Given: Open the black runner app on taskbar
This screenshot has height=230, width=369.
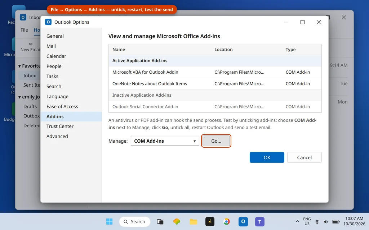Looking at the screenshot, I should 210,221.
